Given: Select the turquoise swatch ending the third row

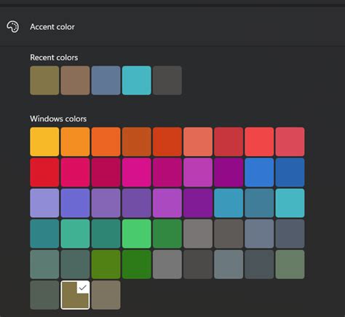Looking at the screenshot, I should pyautogui.click(x=290, y=203).
